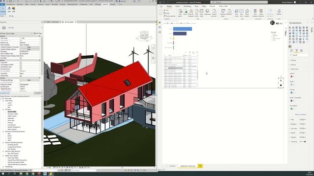
Task: Toggle Crop View checkbox in Revit properties
Action: pos(21,63)
